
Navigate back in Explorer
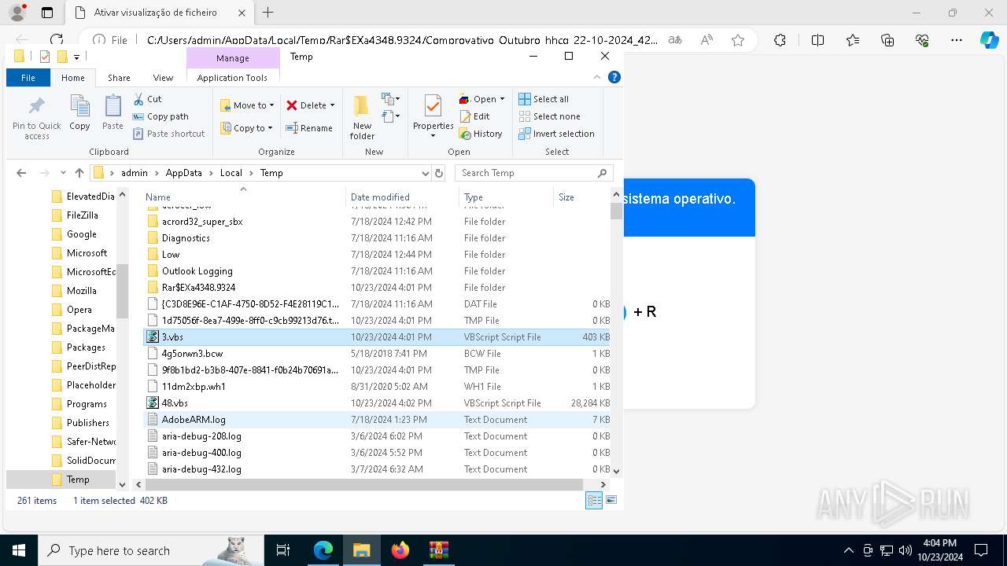21,173
